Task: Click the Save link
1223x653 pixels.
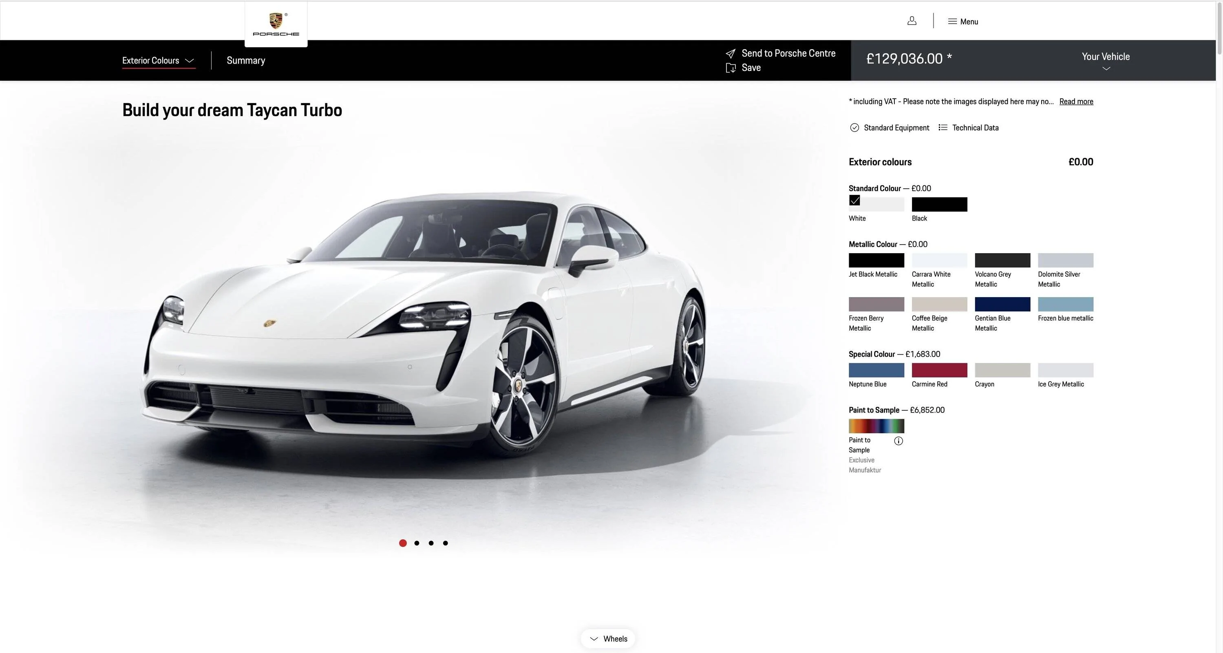Action: [751, 68]
